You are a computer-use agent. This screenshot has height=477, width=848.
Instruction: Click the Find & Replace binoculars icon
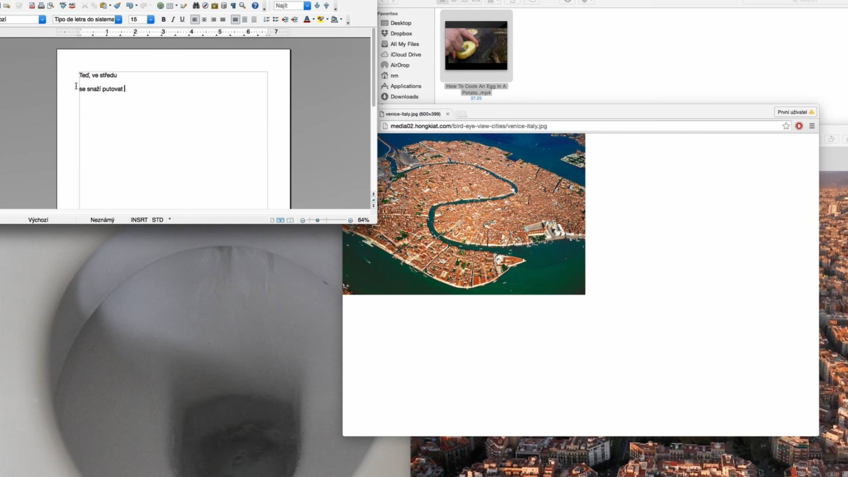(x=196, y=6)
